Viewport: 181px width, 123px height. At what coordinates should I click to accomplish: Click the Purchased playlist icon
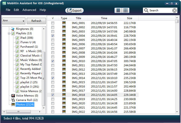click(x=17, y=47)
